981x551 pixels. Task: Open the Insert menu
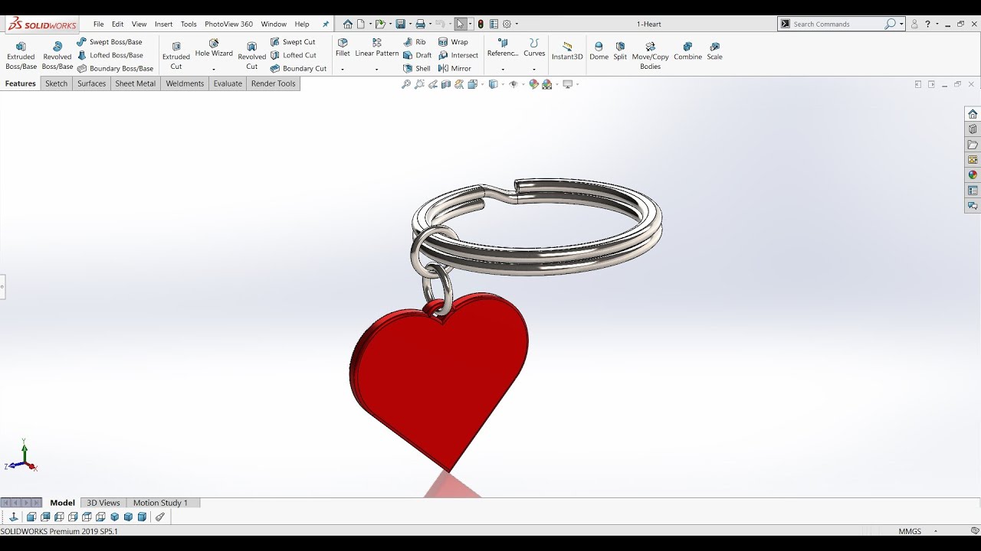163,24
